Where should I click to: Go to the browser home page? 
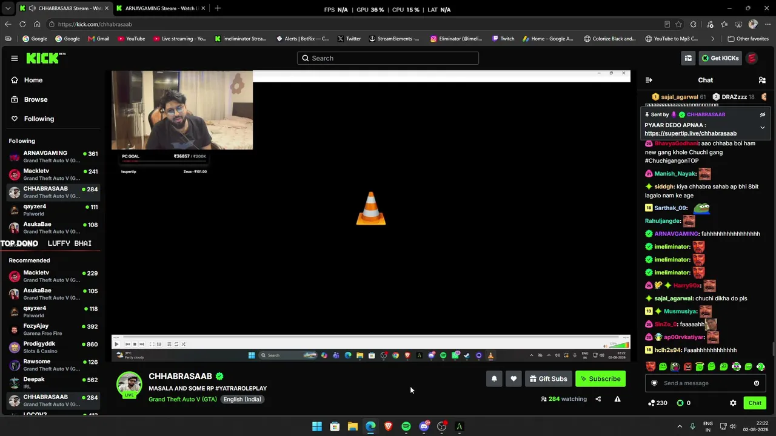pyautogui.click(x=37, y=24)
